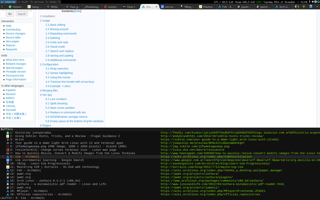
Task: Jump to section 4 Merging files
Action: click(49, 91)
